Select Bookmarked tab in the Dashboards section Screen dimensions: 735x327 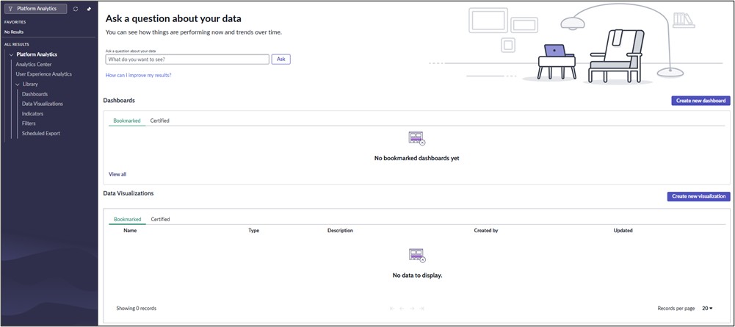pyautogui.click(x=126, y=121)
